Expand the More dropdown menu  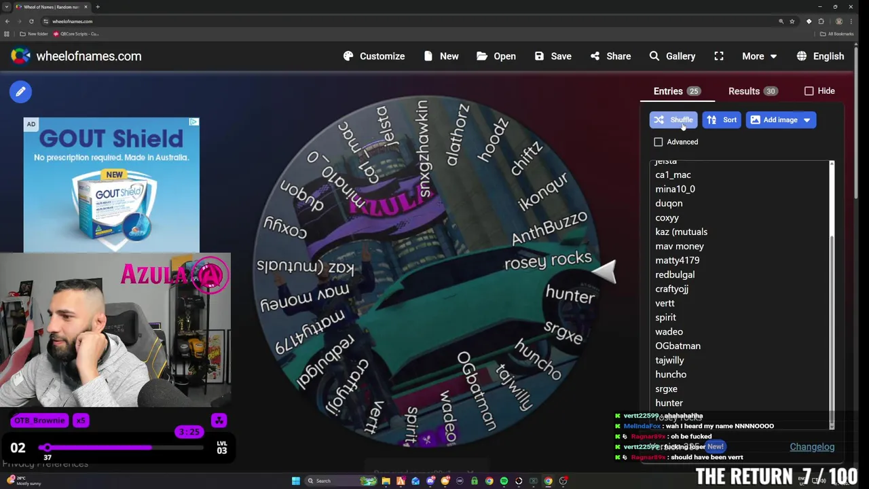point(759,56)
